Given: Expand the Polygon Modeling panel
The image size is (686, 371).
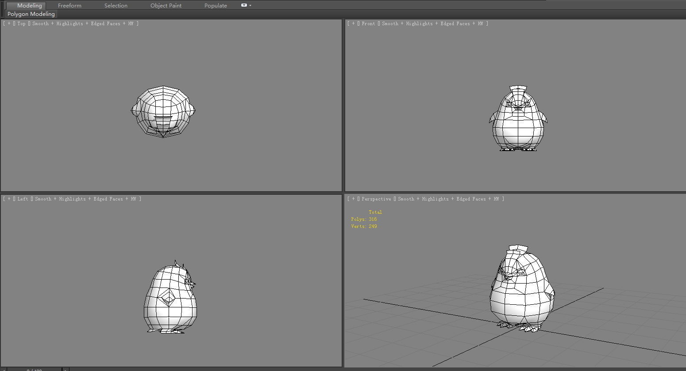Looking at the screenshot, I should [x=31, y=14].
